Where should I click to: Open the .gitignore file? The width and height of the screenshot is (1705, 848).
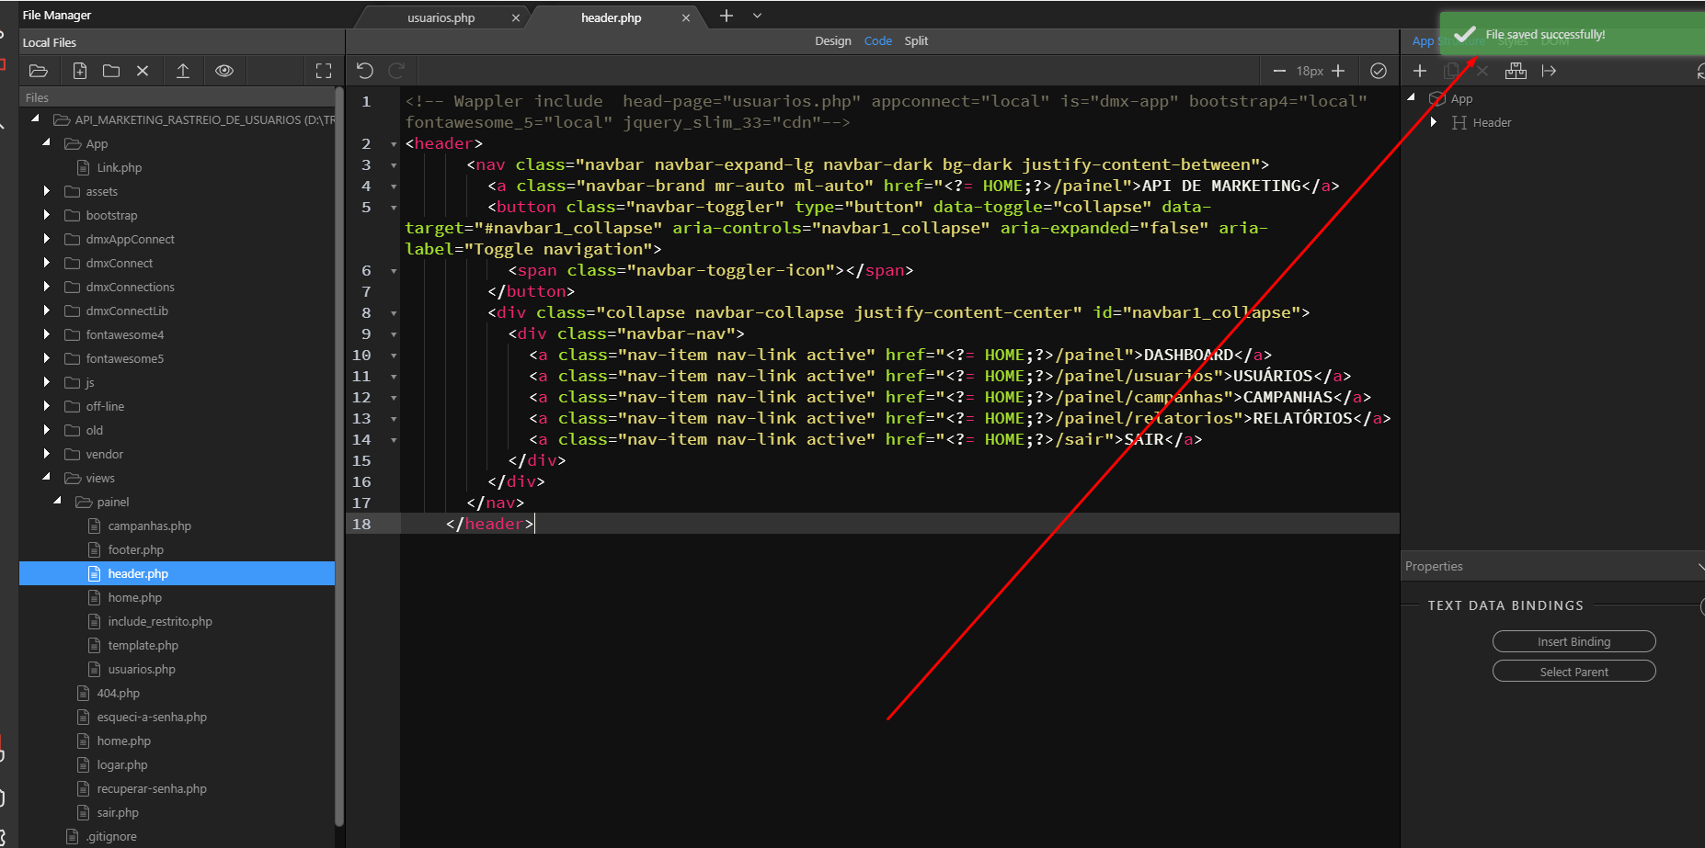point(111,836)
